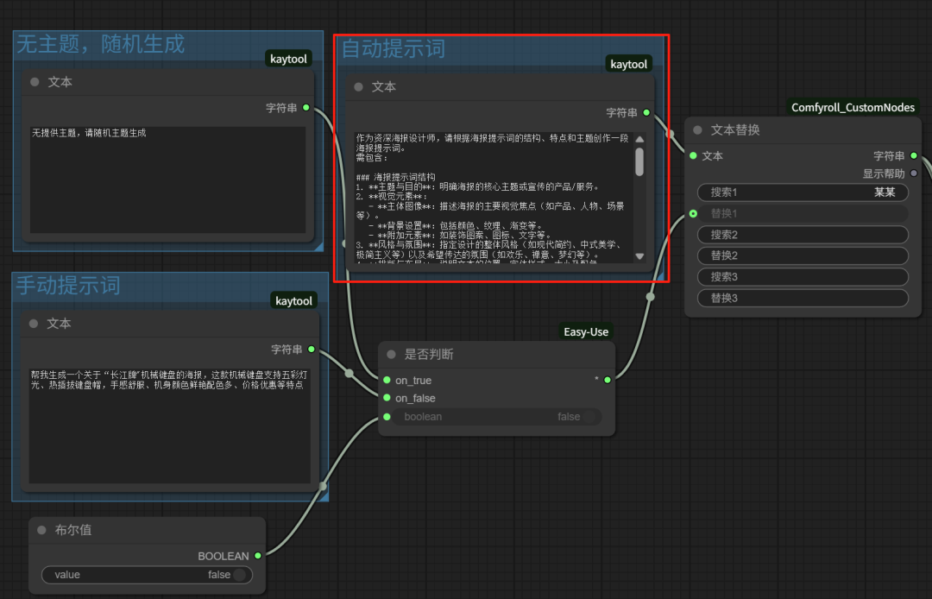Image resolution: width=932 pixels, height=599 pixels.
Task: Click text area containing 无提供主题，请随机主题生成
Action: [167, 180]
